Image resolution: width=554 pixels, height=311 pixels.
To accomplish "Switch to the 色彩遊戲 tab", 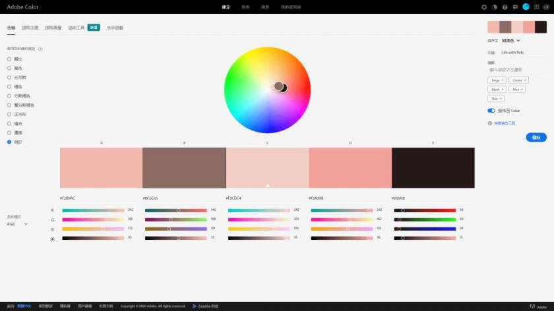I will tap(115, 28).
